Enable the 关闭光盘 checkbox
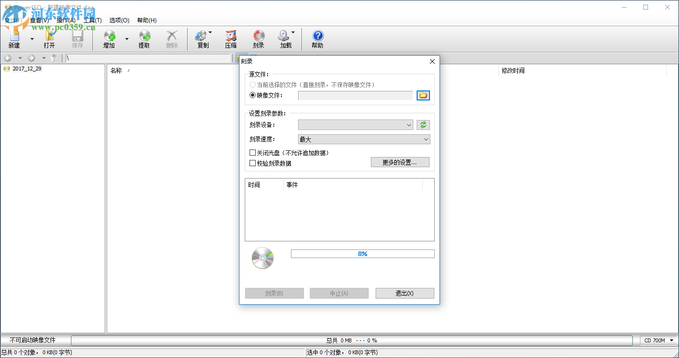Image resolution: width=679 pixels, height=358 pixels. click(252, 152)
